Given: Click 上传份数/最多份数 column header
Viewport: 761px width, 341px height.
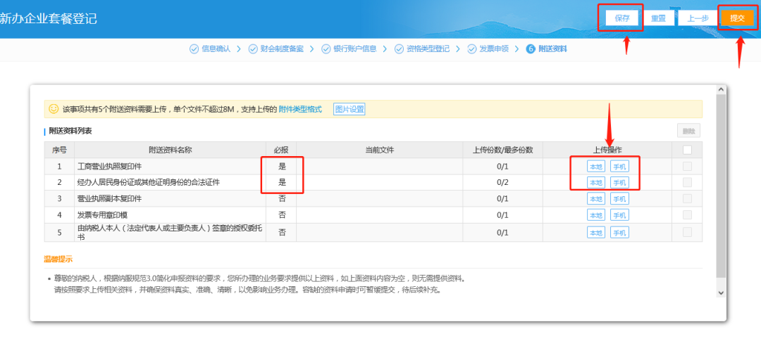Looking at the screenshot, I should coord(503,150).
